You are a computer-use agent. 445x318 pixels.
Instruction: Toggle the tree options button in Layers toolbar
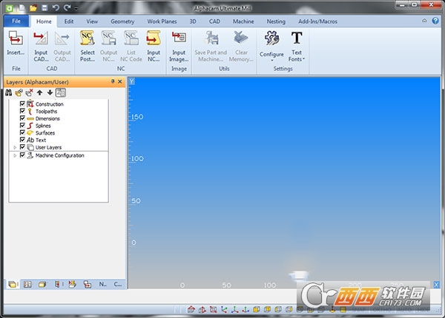(x=61, y=92)
